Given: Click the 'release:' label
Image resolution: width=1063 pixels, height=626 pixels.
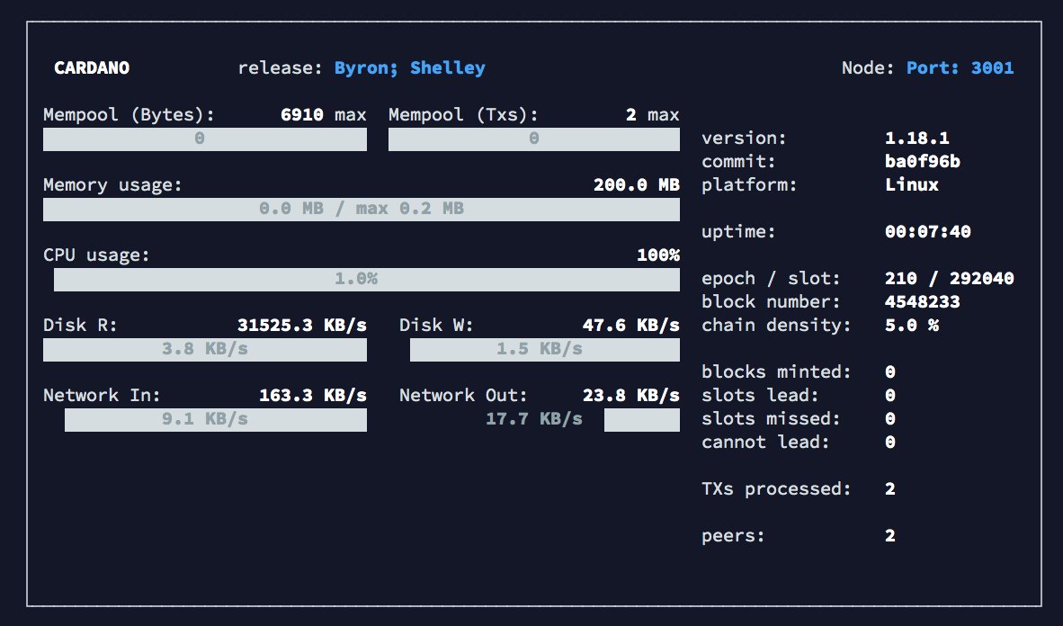Looking at the screenshot, I should pyautogui.click(x=280, y=67).
